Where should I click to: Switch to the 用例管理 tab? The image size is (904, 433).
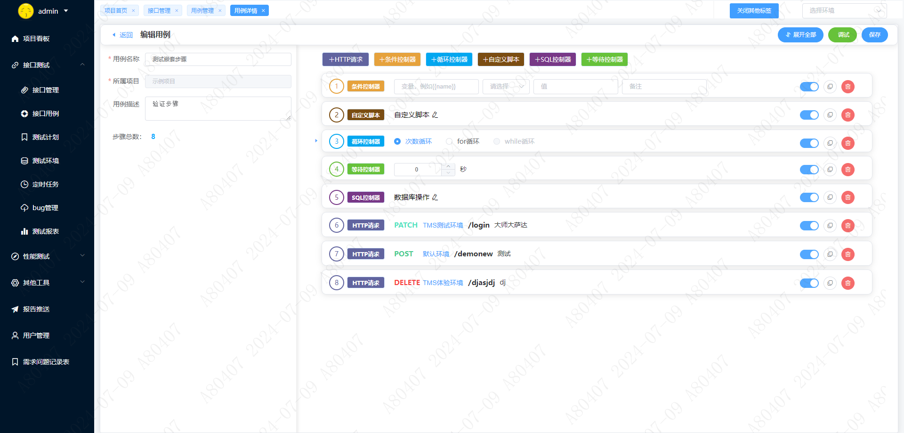click(x=202, y=10)
